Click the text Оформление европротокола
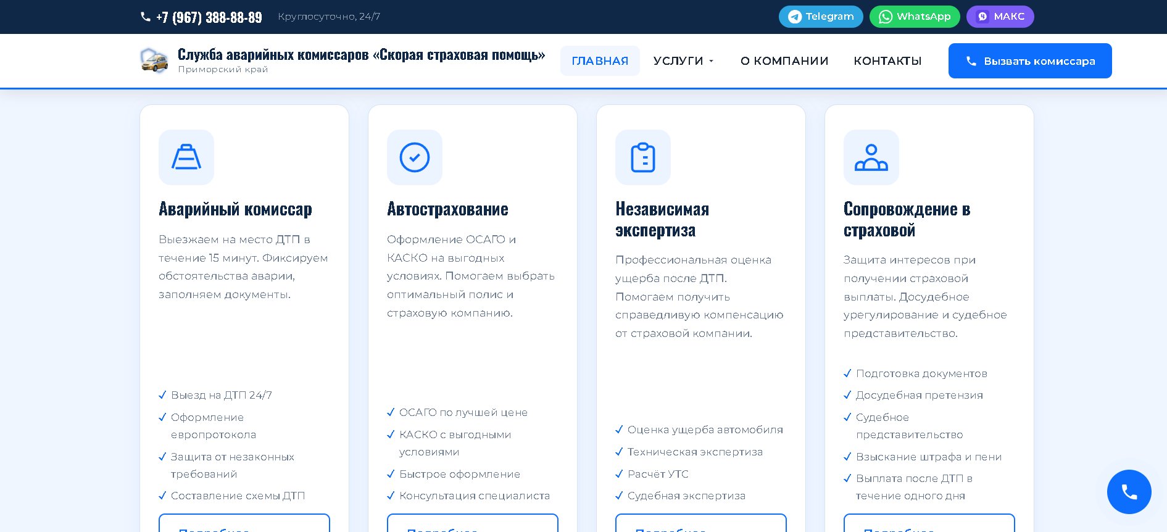 214,426
